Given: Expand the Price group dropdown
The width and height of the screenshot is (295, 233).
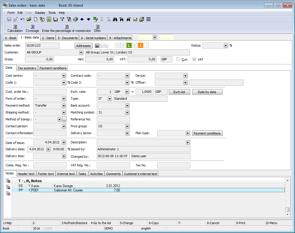Looking at the screenshot, I should click(x=127, y=126).
